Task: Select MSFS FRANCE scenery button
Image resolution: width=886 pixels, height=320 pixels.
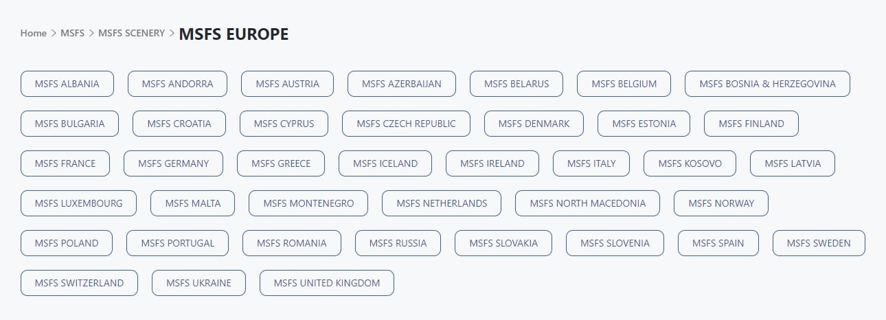Action: tap(65, 163)
